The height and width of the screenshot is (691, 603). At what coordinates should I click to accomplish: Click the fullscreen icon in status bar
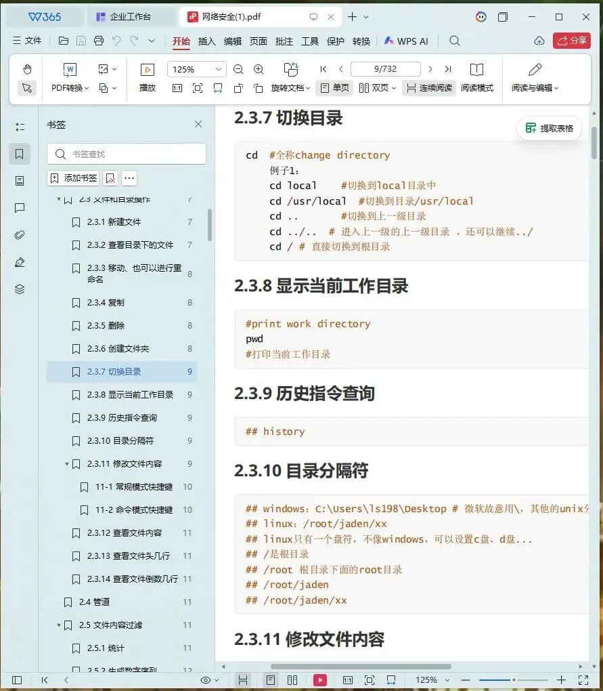pyautogui.click(x=583, y=680)
